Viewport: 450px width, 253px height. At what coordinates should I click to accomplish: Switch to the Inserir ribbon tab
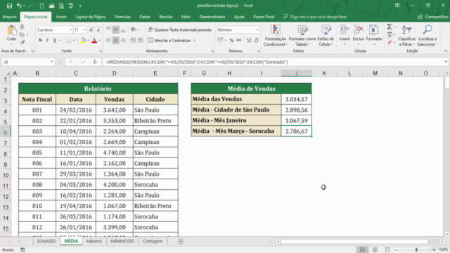click(61, 17)
